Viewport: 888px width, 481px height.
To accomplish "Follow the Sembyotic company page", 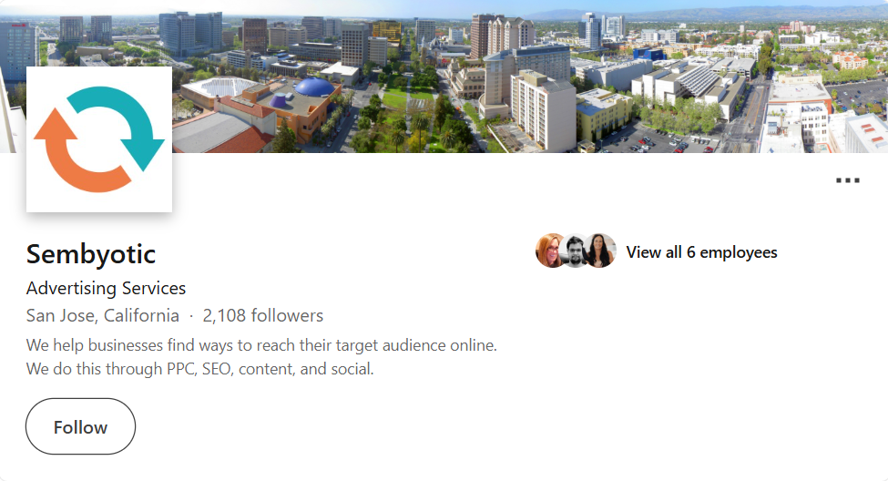I will pos(80,426).
